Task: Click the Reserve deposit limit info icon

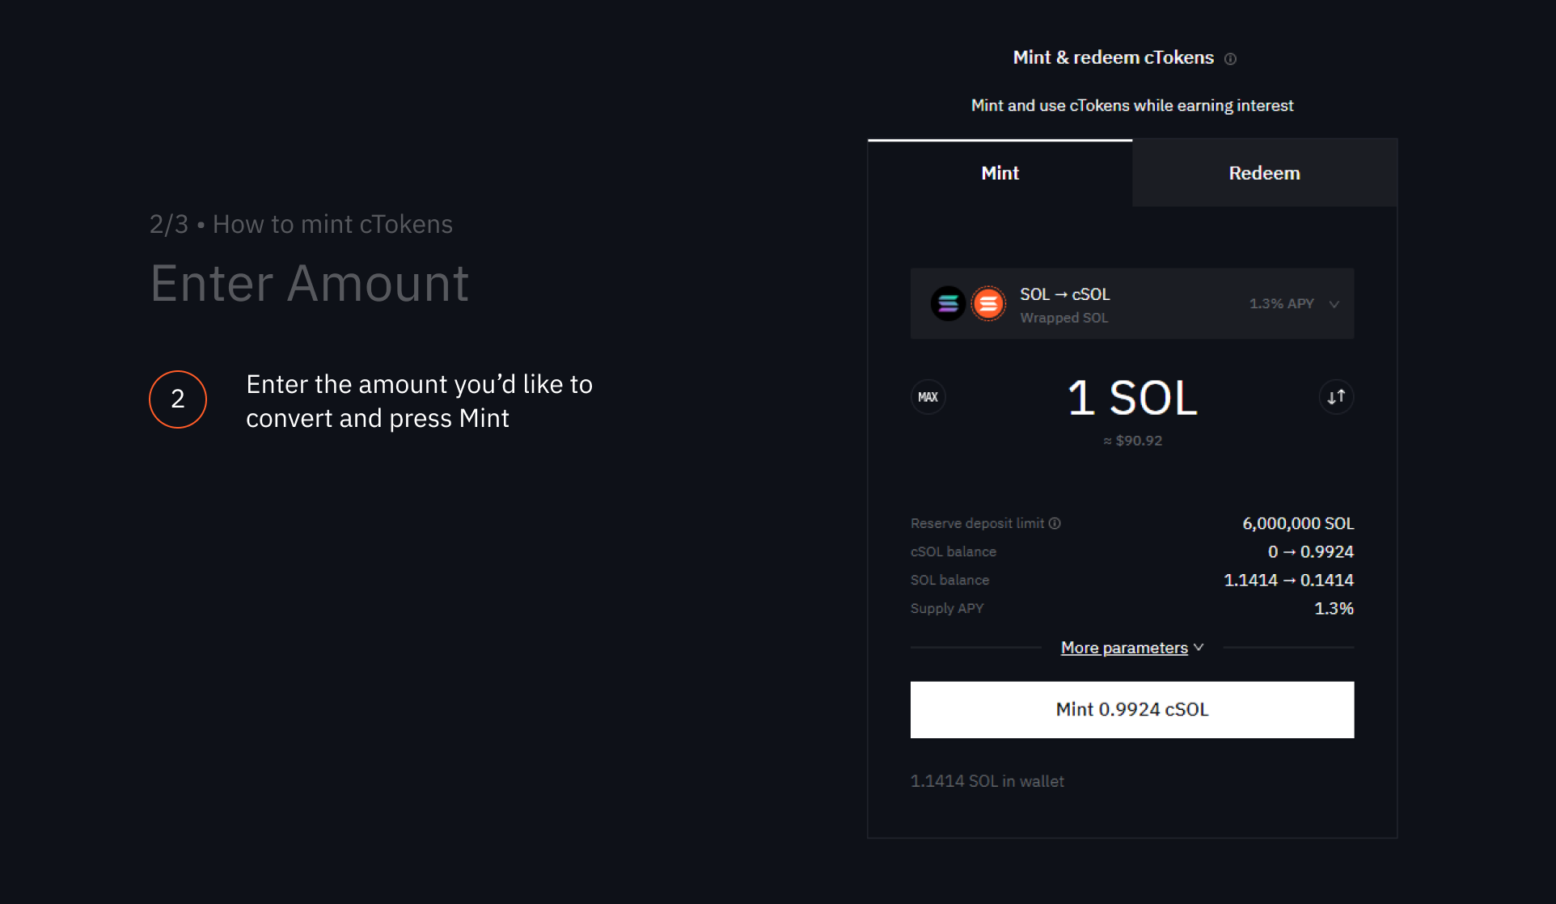Action: [x=1055, y=523]
